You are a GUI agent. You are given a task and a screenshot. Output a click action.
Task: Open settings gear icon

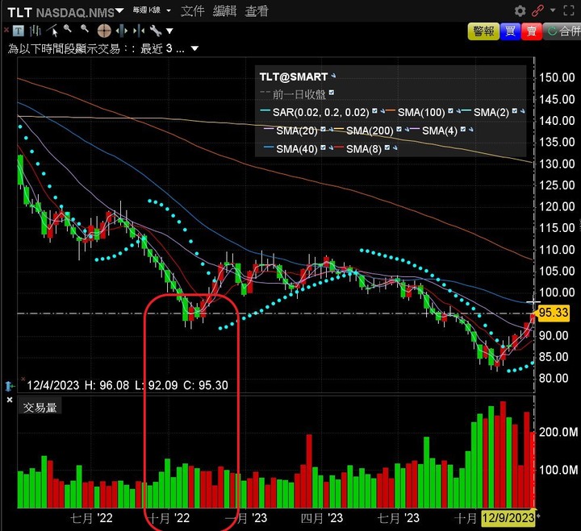point(520,10)
